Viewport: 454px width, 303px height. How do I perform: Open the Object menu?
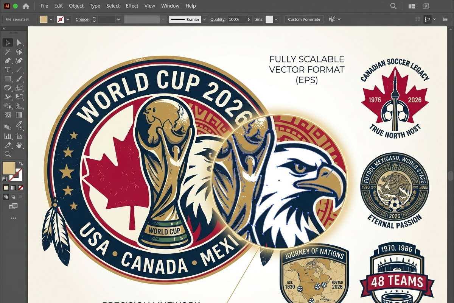tap(76, 6)
